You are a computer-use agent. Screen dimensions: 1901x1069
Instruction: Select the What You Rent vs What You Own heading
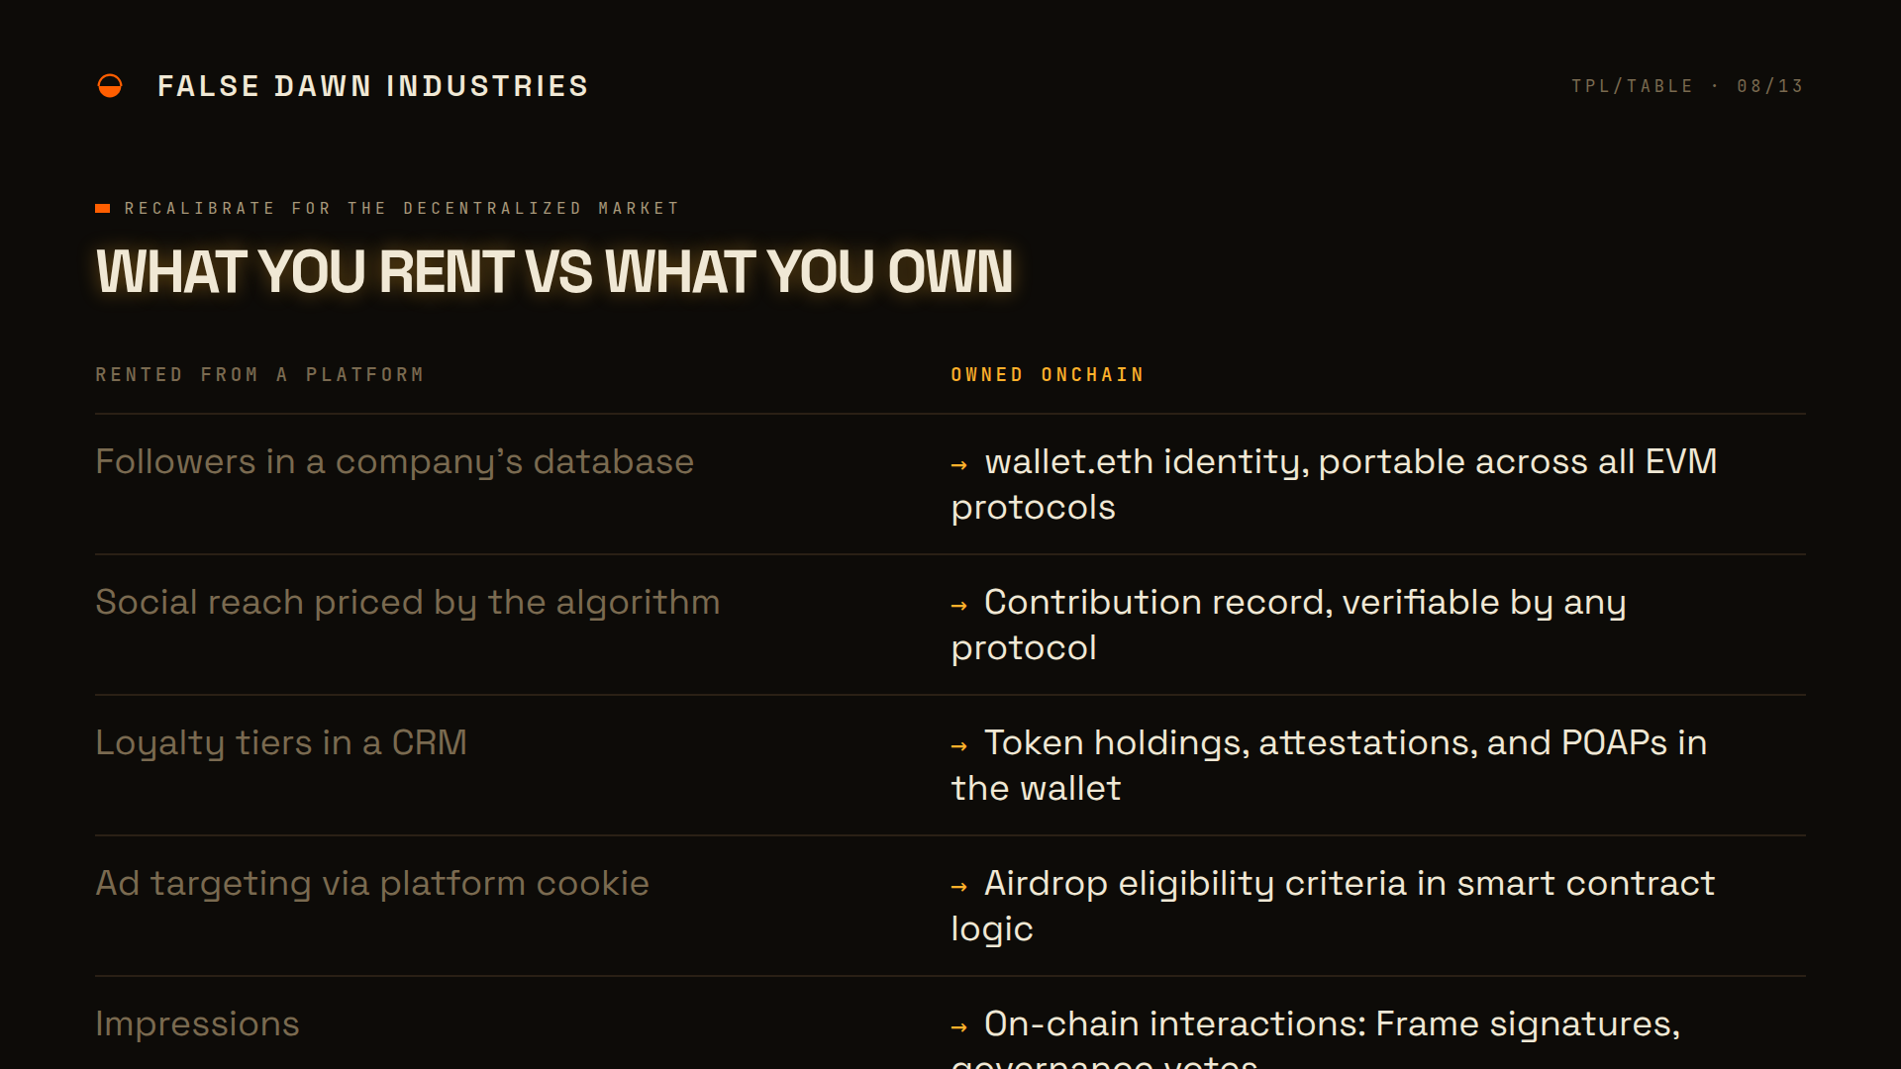[554, 271]
